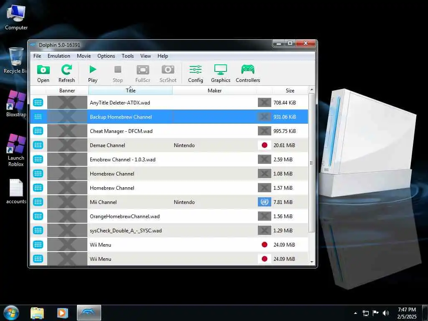
Task: Select Mii Channel title
Action: click(x=103, y=202)
